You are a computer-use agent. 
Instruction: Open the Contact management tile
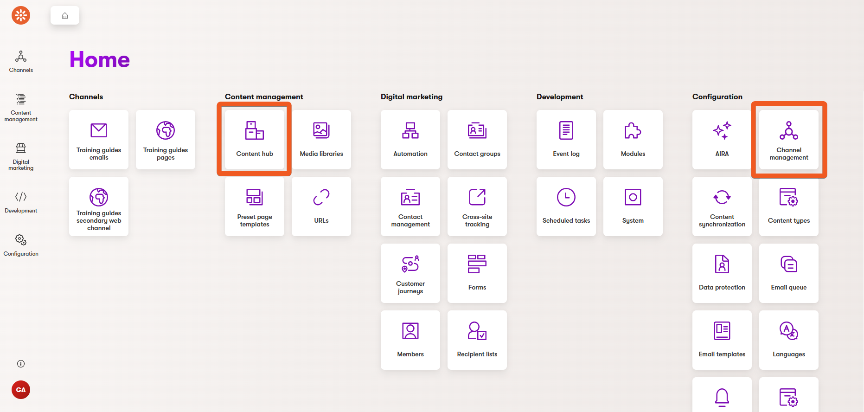(410, 206)
